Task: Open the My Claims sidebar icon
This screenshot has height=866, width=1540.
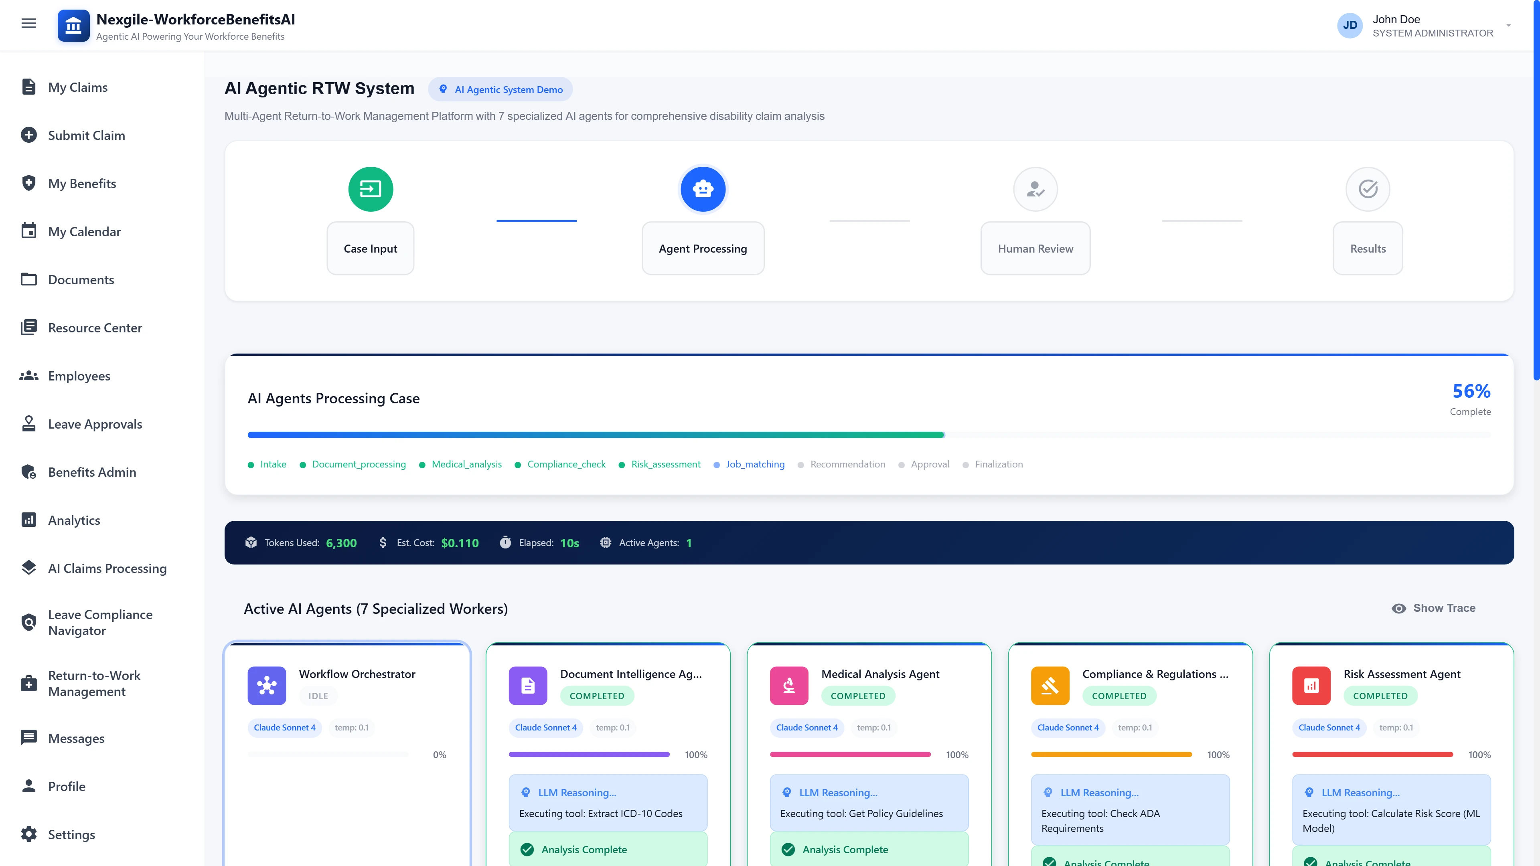Action: pos(29,87)
